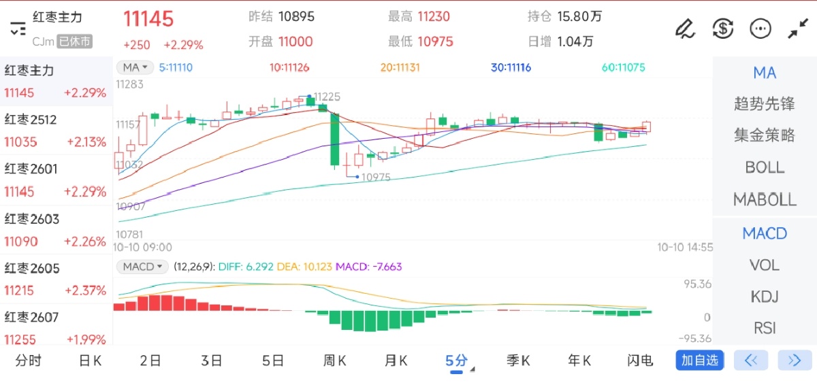
Task: Switch to 年K chart tab
Action: 579,361
